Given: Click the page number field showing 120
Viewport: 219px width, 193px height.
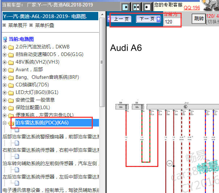Looking at the screenshot, I should [x=172, y=22].
